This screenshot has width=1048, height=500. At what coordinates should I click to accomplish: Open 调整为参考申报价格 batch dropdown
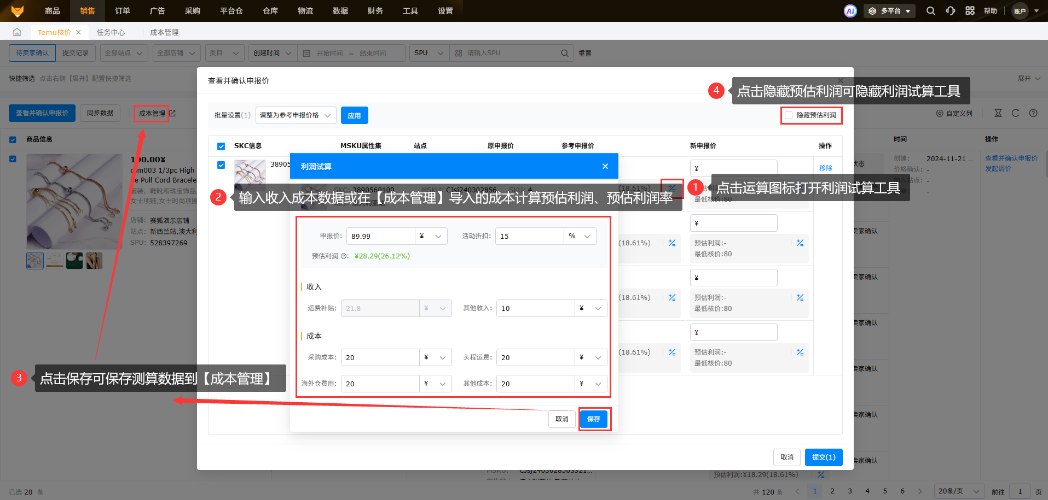coord(296,115)
